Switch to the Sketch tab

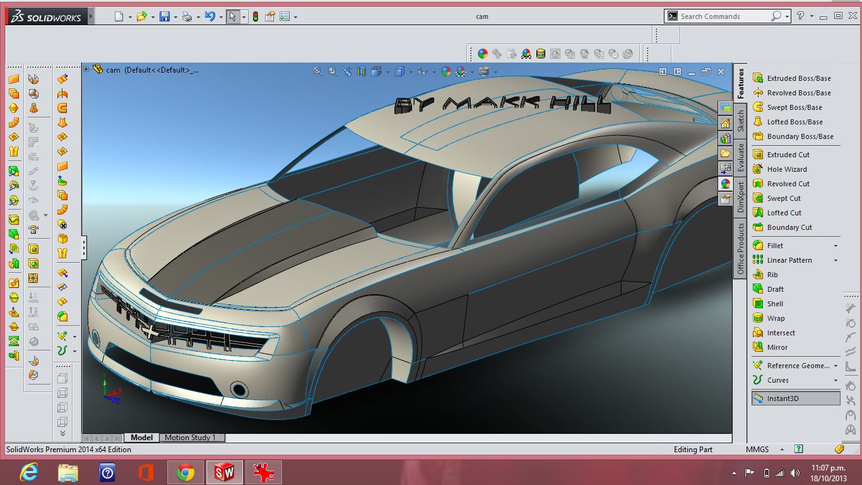741,121
